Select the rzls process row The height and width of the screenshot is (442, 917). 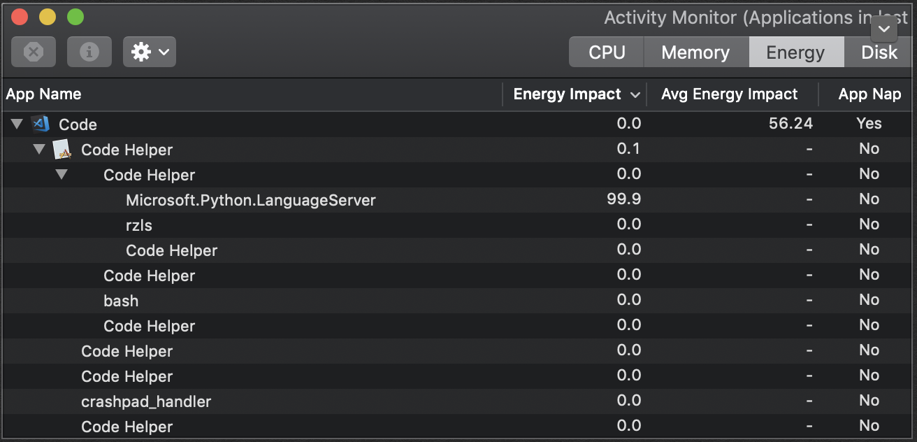point(458,225)
